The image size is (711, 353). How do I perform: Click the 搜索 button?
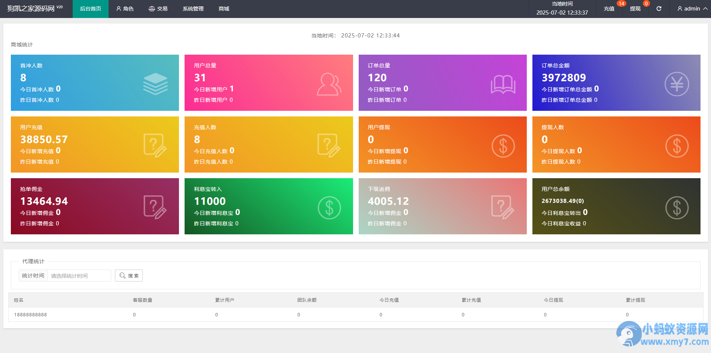coord(129,276)
